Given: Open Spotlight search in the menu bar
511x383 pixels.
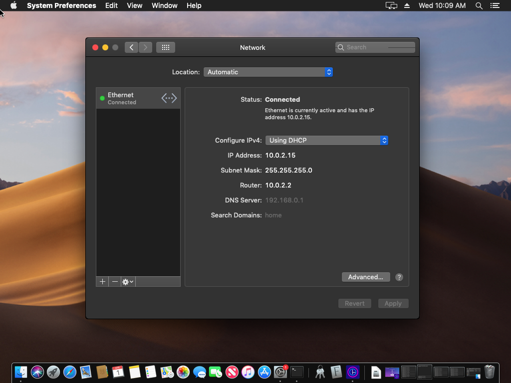Looking at the screenshot, I should [479, 5].
